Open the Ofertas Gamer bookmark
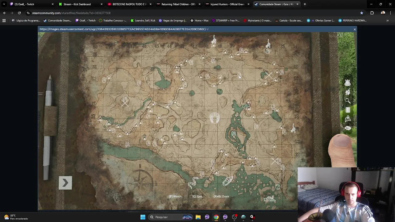This screenshot has height=222, width=395. [320, 21]
